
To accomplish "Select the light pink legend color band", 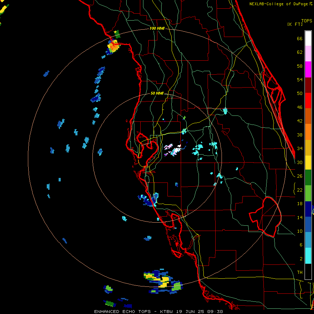I will click(308, 54).
